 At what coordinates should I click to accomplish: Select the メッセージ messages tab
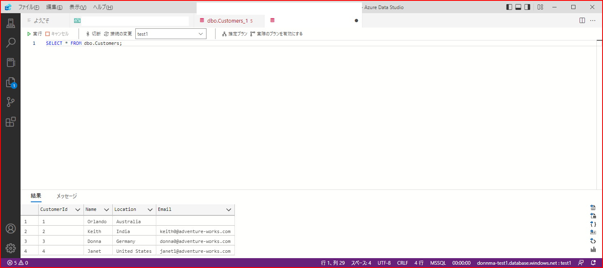coord(67,196)
